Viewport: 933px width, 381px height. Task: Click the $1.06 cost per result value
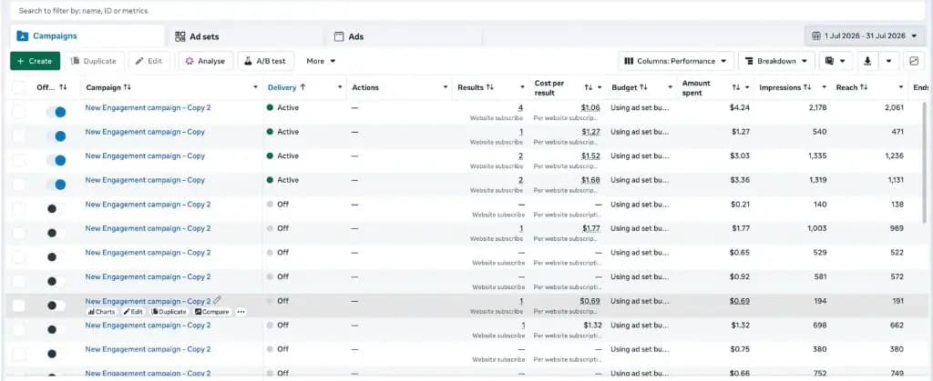click(x=590, y=107)
